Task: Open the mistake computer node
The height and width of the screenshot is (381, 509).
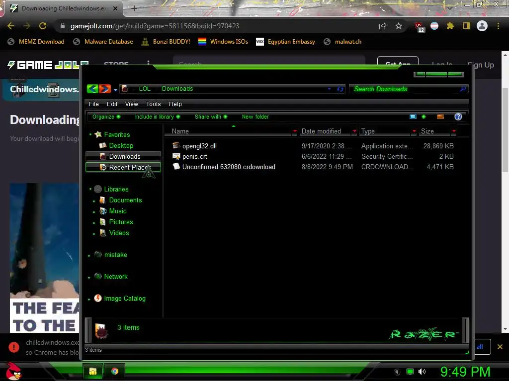Action: click(x=115, y=254)
